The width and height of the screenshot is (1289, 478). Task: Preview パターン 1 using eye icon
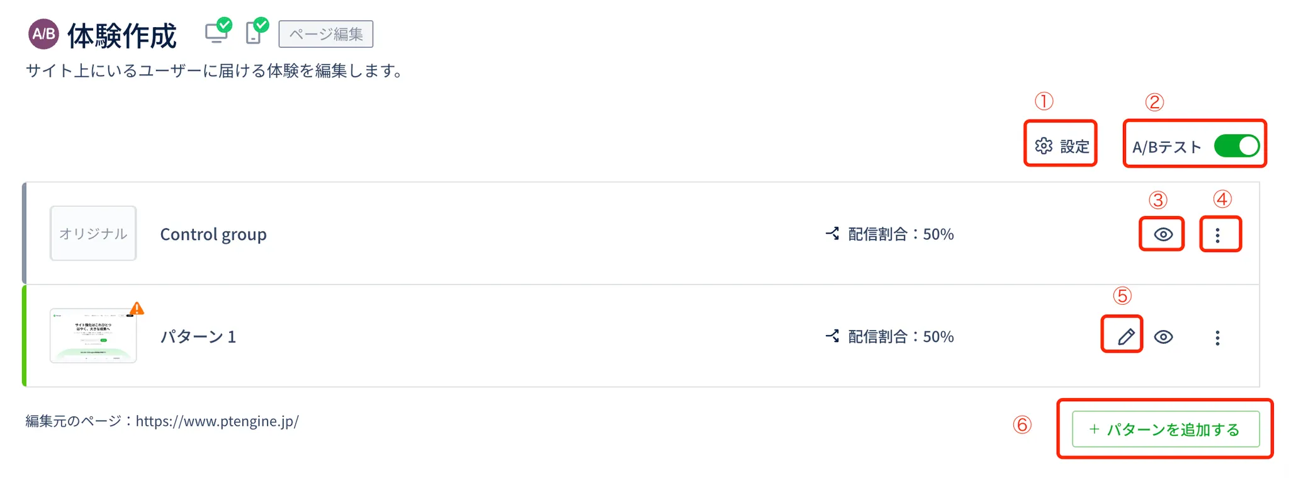(1163, 337)
